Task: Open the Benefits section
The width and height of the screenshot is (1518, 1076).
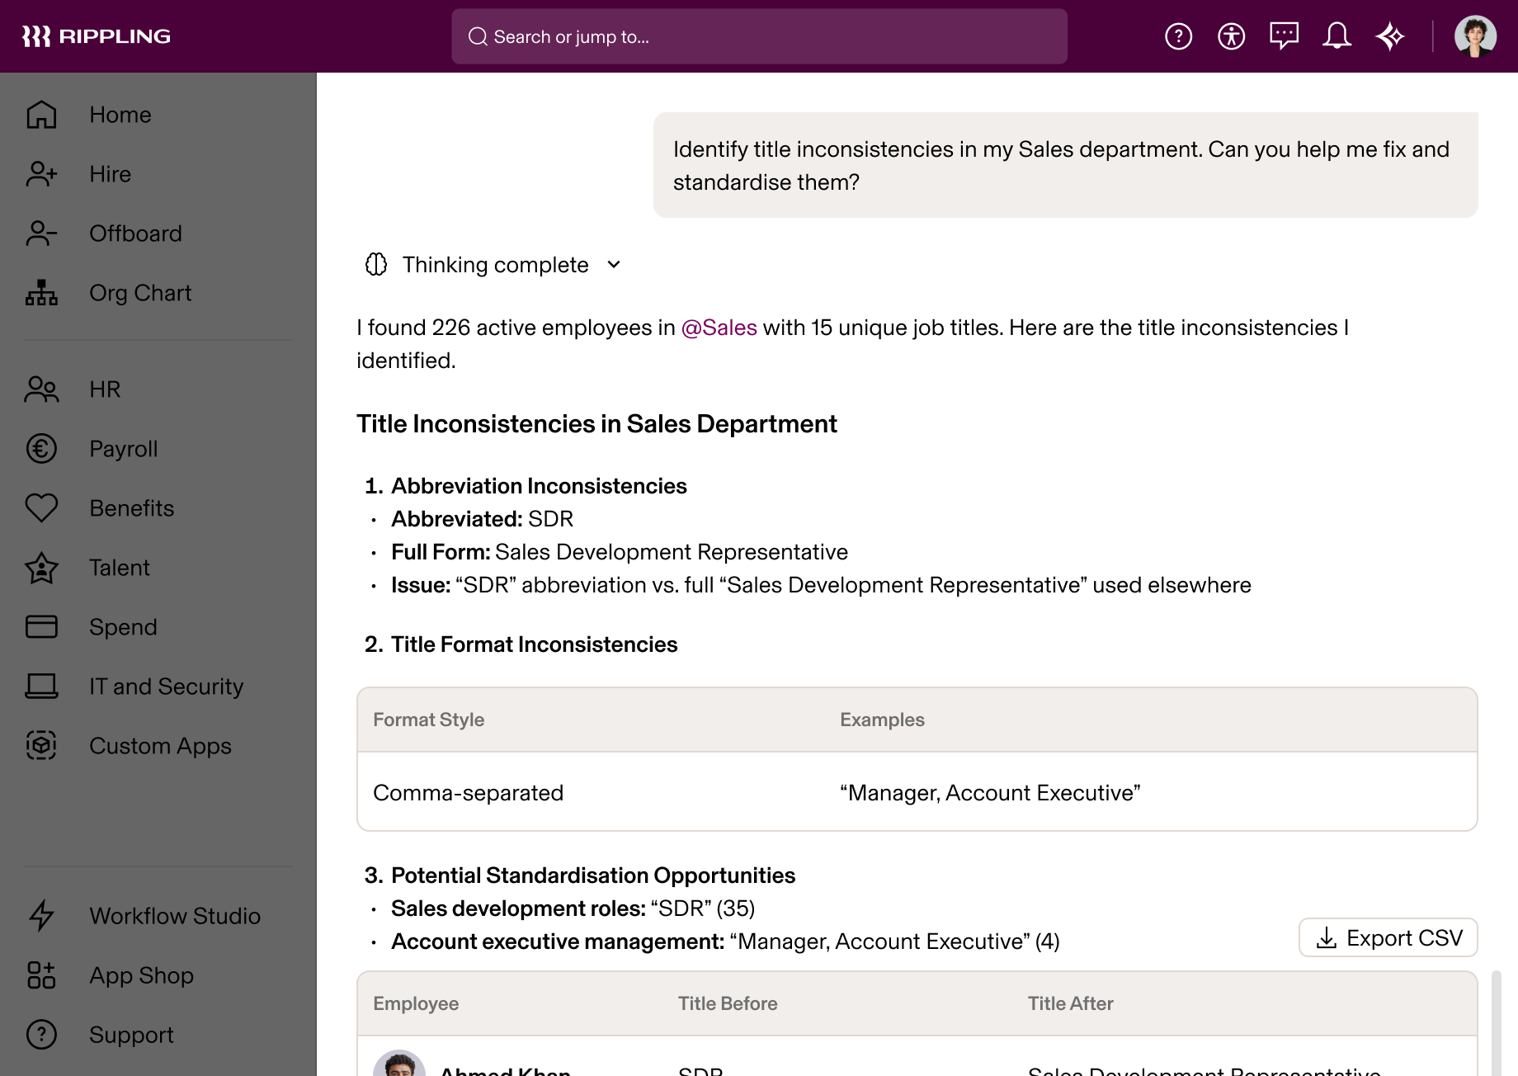Action: point(131,507)
